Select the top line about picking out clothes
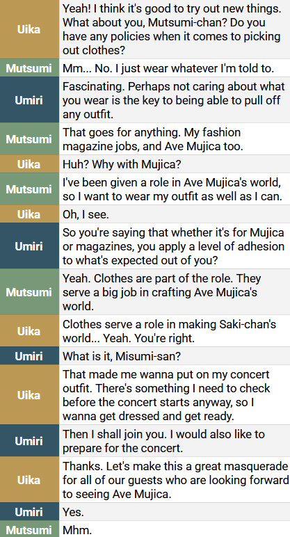This screenshot has height=537, width=290. [x=172, y=29]
